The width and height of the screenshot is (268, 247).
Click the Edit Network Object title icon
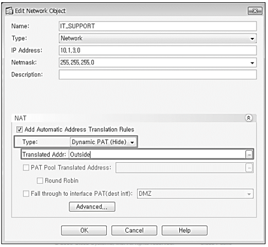[x=9, y=11]
